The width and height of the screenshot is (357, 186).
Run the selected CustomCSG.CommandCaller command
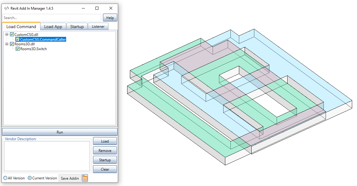[59, 132]
